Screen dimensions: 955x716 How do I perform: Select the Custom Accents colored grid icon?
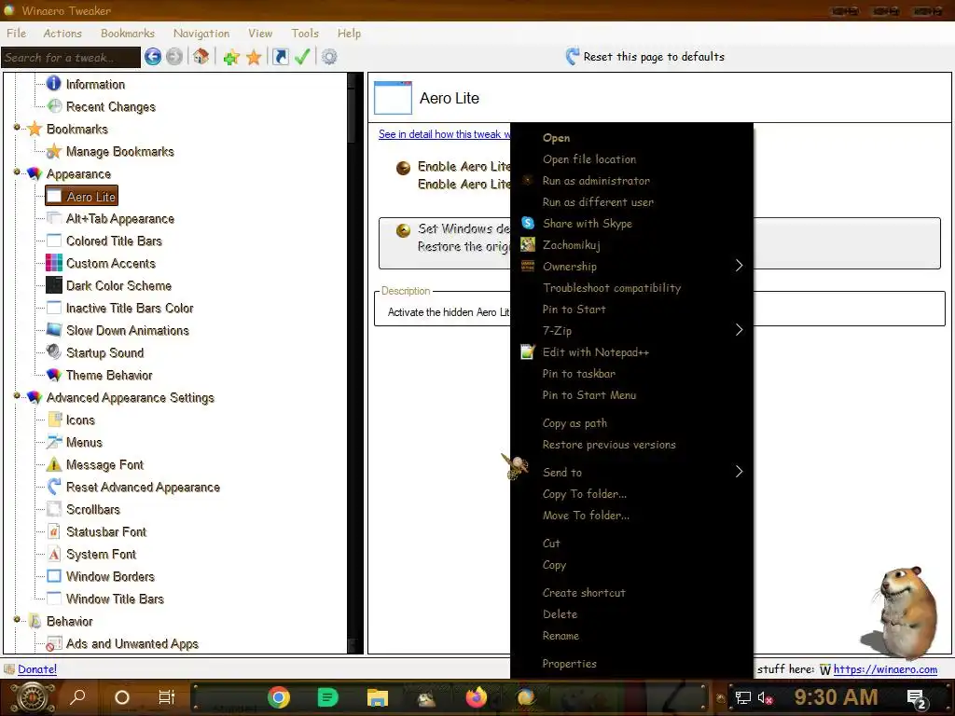pos(54,263)
